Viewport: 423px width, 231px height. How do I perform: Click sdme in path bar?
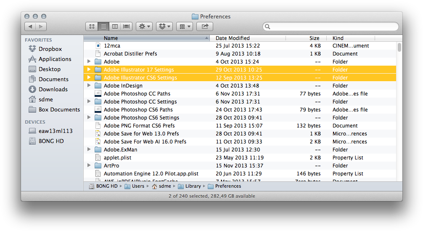click(161, 186)
